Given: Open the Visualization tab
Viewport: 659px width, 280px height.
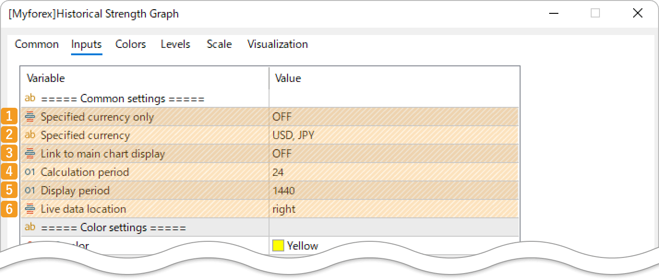Looking at the screenshot, I should [x=277, y=44].
